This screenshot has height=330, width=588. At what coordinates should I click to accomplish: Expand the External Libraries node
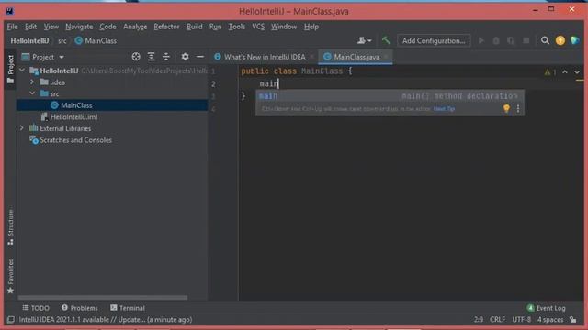22,128
